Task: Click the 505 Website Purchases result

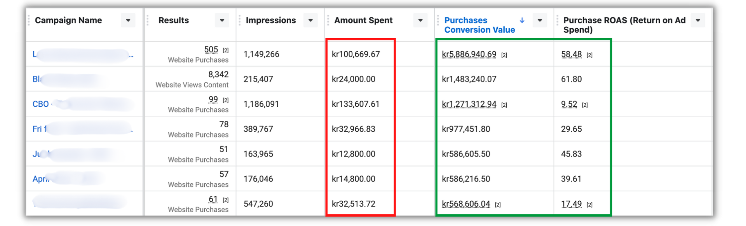Action: [x=211, y=50]
